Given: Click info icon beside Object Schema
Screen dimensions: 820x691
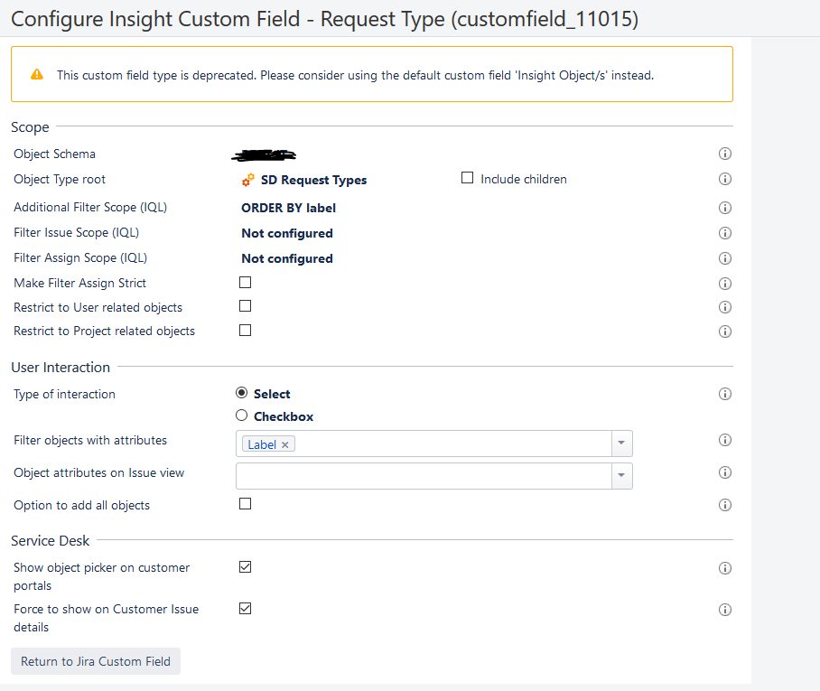Looking at the screenshot, I should 724,154.
